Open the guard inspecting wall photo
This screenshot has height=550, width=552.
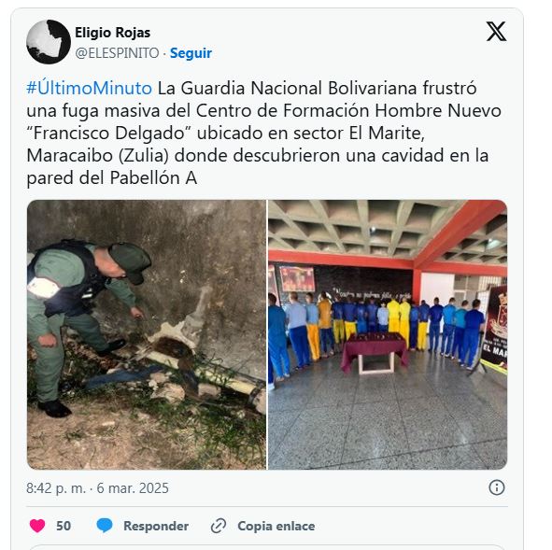(x=147, y=334)
